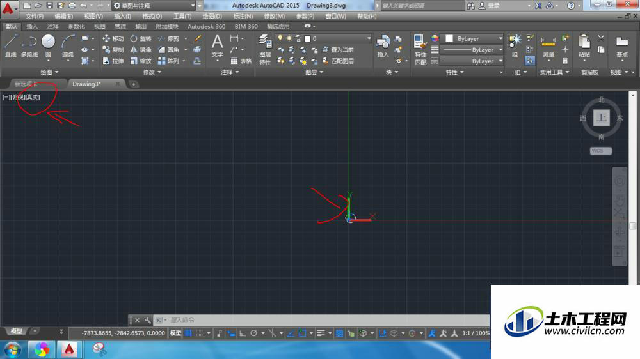The width and height of the screenshot is (640, 359).
Task: Click the white ByLayer color swatch
Action: coord(449,38)
